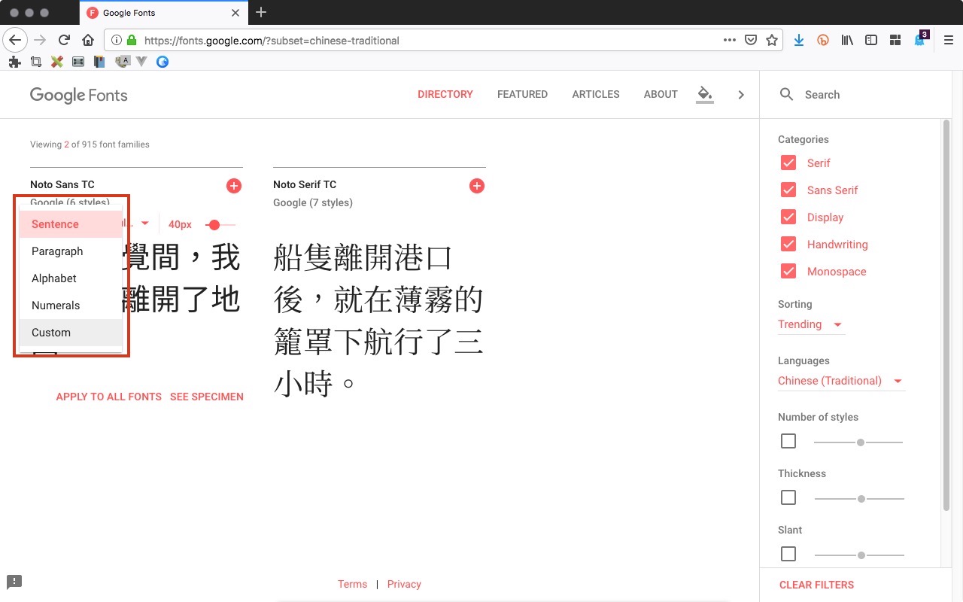Focus the Search fonts input field
This screenshot has width=963, height=602.
(x=865, y=95)
